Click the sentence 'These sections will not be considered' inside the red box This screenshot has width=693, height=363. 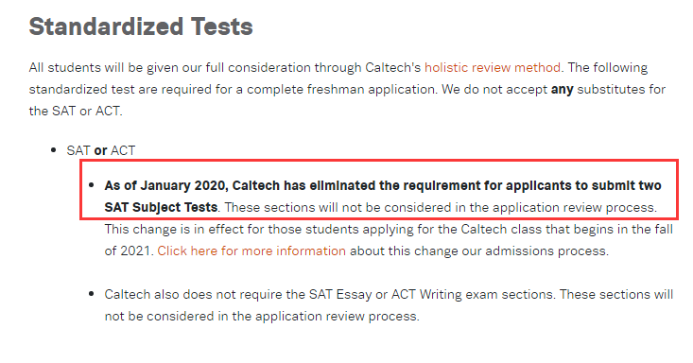point(441,207)
